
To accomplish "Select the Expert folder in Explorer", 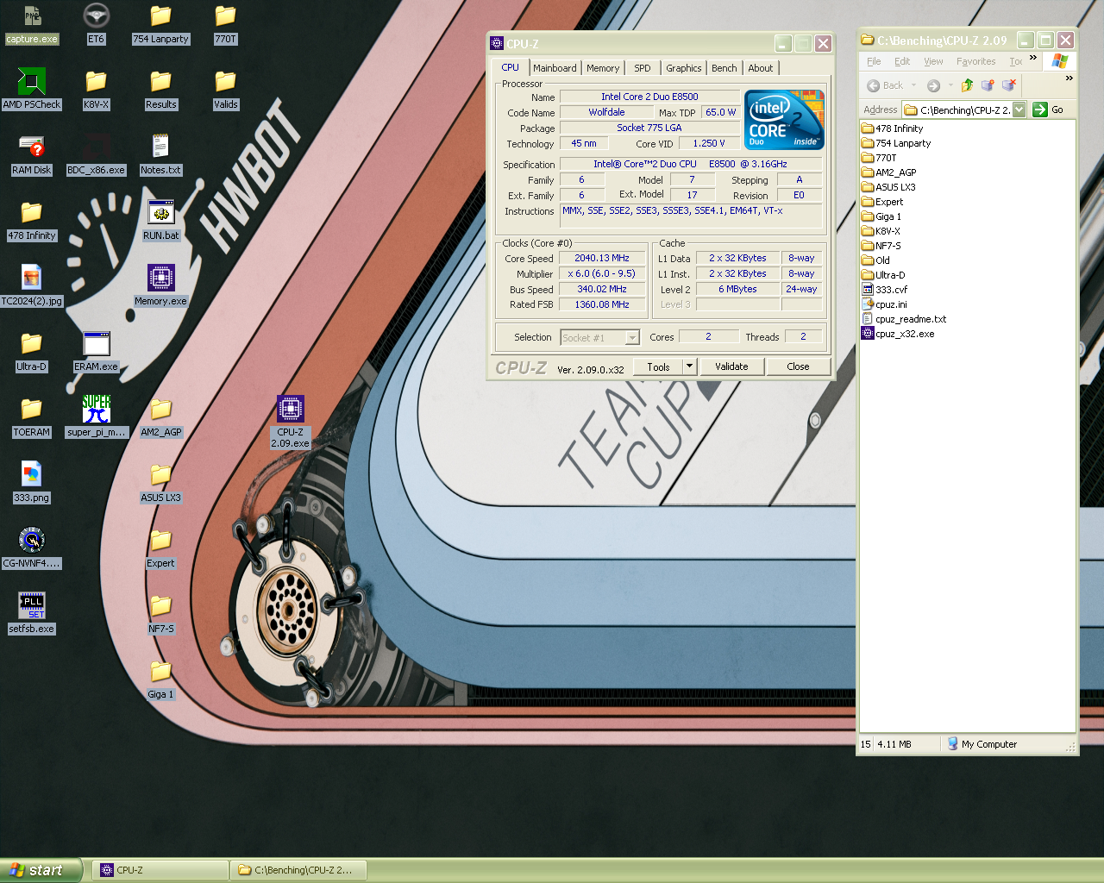I will (x=882, y=202).
